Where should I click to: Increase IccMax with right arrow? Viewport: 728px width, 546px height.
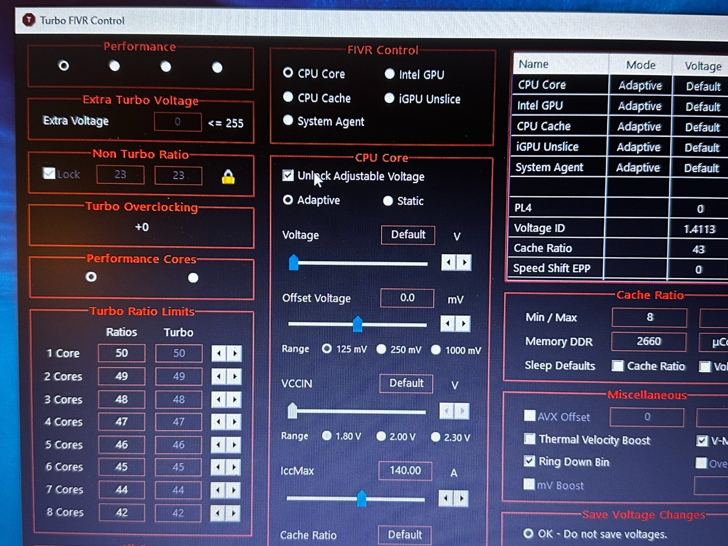pos(461,498)
